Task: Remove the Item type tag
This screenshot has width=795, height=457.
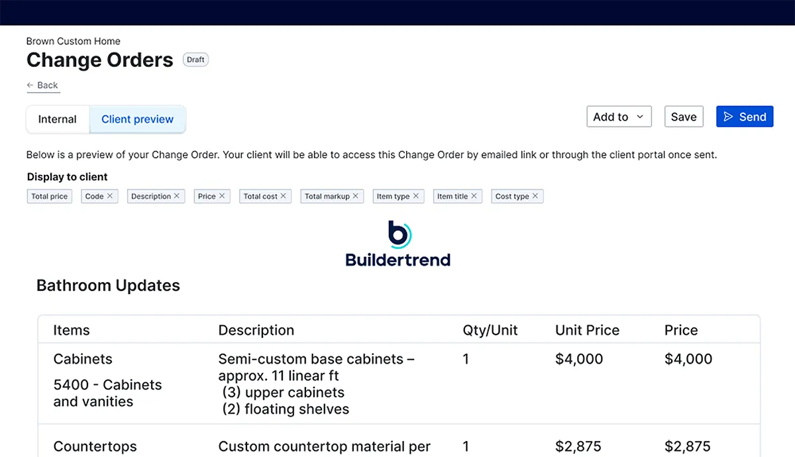Action: [416, 196]
